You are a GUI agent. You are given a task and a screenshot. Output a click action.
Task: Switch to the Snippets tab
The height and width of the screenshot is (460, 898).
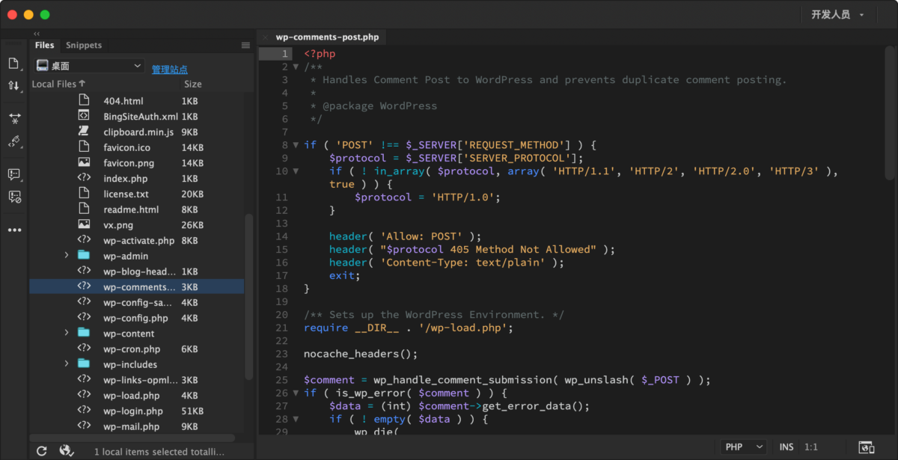pos(84,45)
